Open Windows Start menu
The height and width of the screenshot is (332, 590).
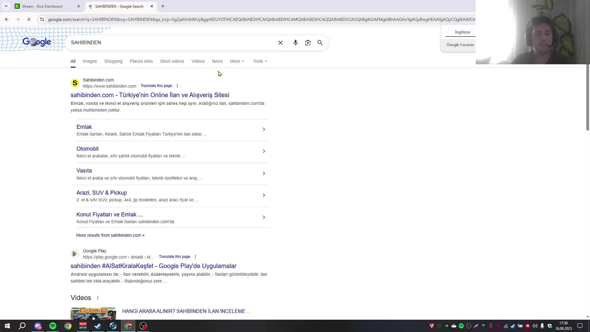click(7, 326)
